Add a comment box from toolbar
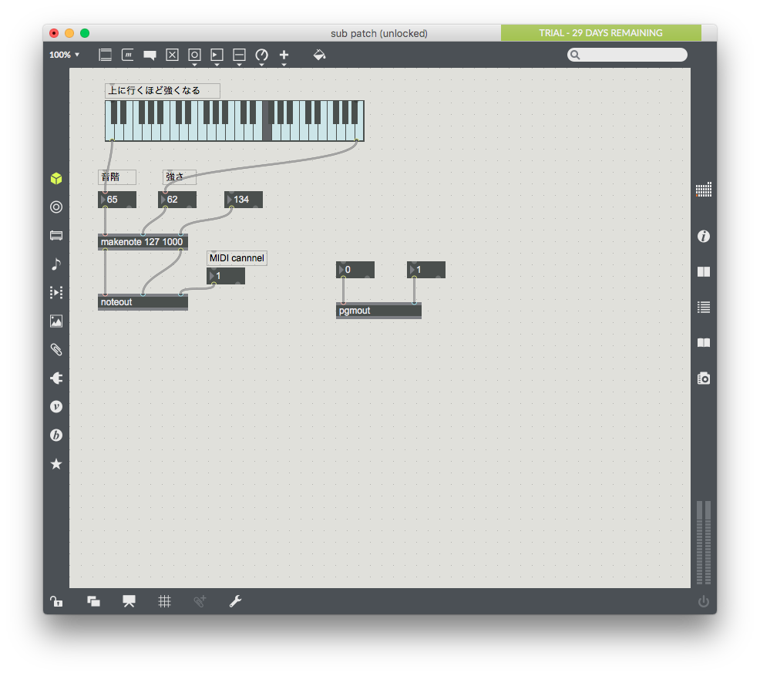The image size is (760, 676). [x=150, y=55]
